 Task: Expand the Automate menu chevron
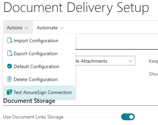tap(62, 28)
